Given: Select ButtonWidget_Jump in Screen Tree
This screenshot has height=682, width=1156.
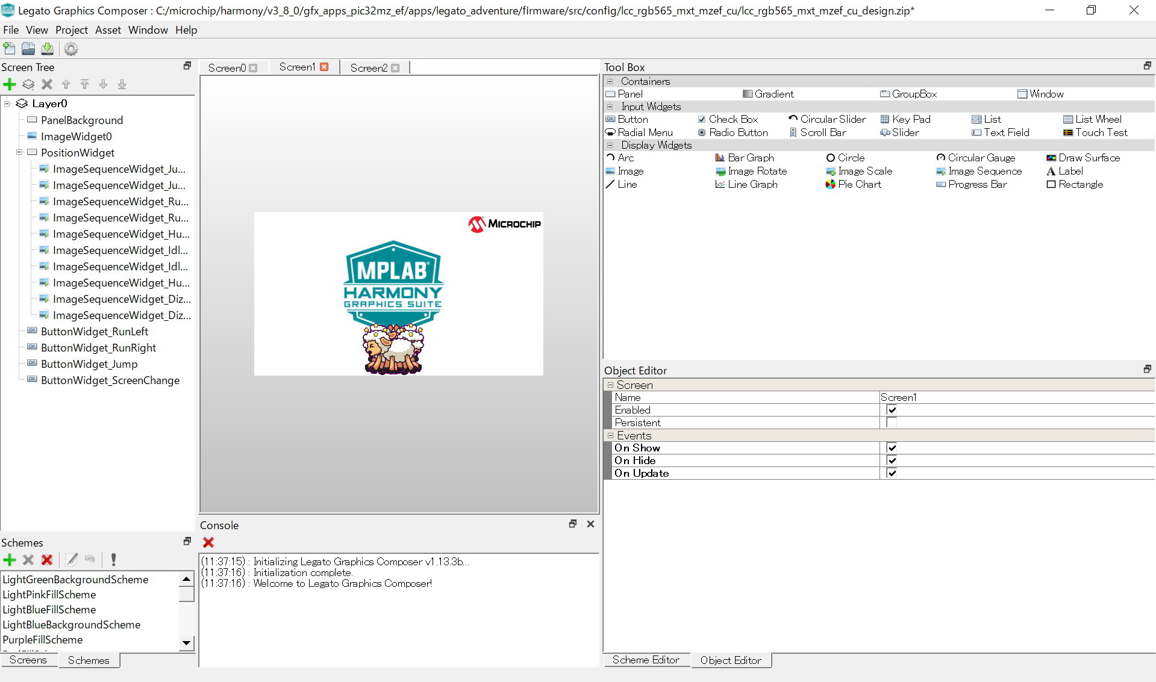Looking at the screenshot, I should tap(89, 364).
